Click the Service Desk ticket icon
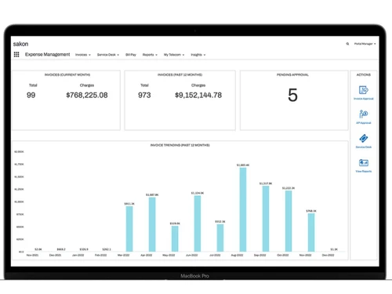The image size is (392, 294). (x=364, y=138)
